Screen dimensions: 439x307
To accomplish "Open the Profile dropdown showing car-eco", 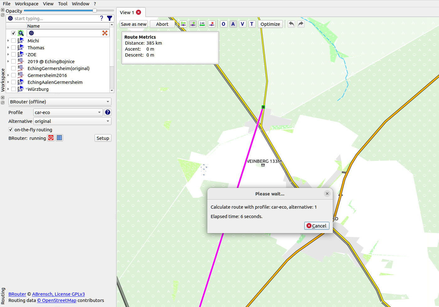I will pyautogui.click(x=68, y=112).
